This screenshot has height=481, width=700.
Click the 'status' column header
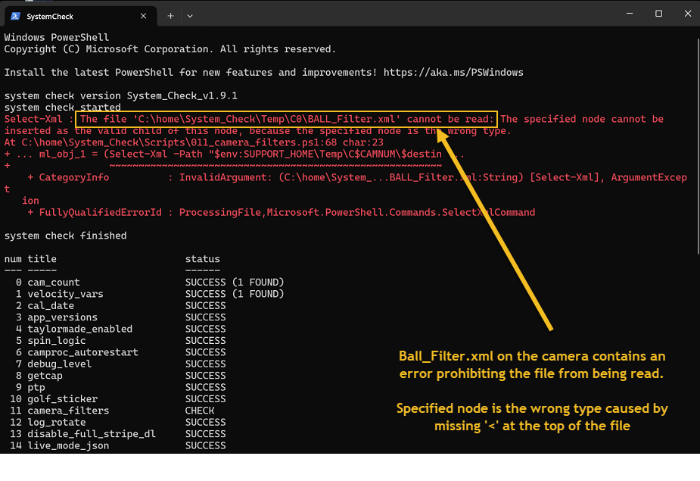click(x=203, y=259)
